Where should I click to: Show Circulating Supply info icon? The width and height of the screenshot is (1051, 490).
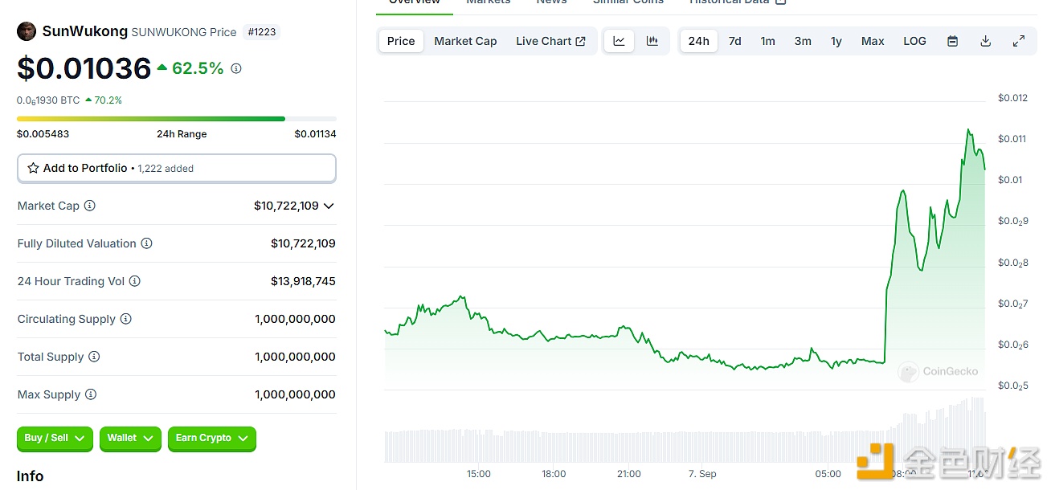126,319
